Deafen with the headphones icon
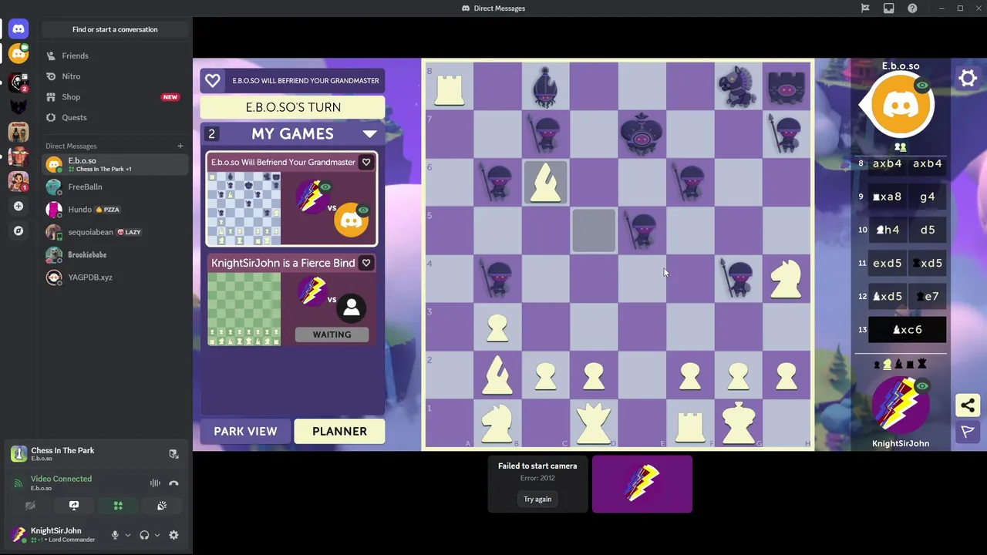The width and height of the screenshot is (987, 555). (x=144, y=535)
